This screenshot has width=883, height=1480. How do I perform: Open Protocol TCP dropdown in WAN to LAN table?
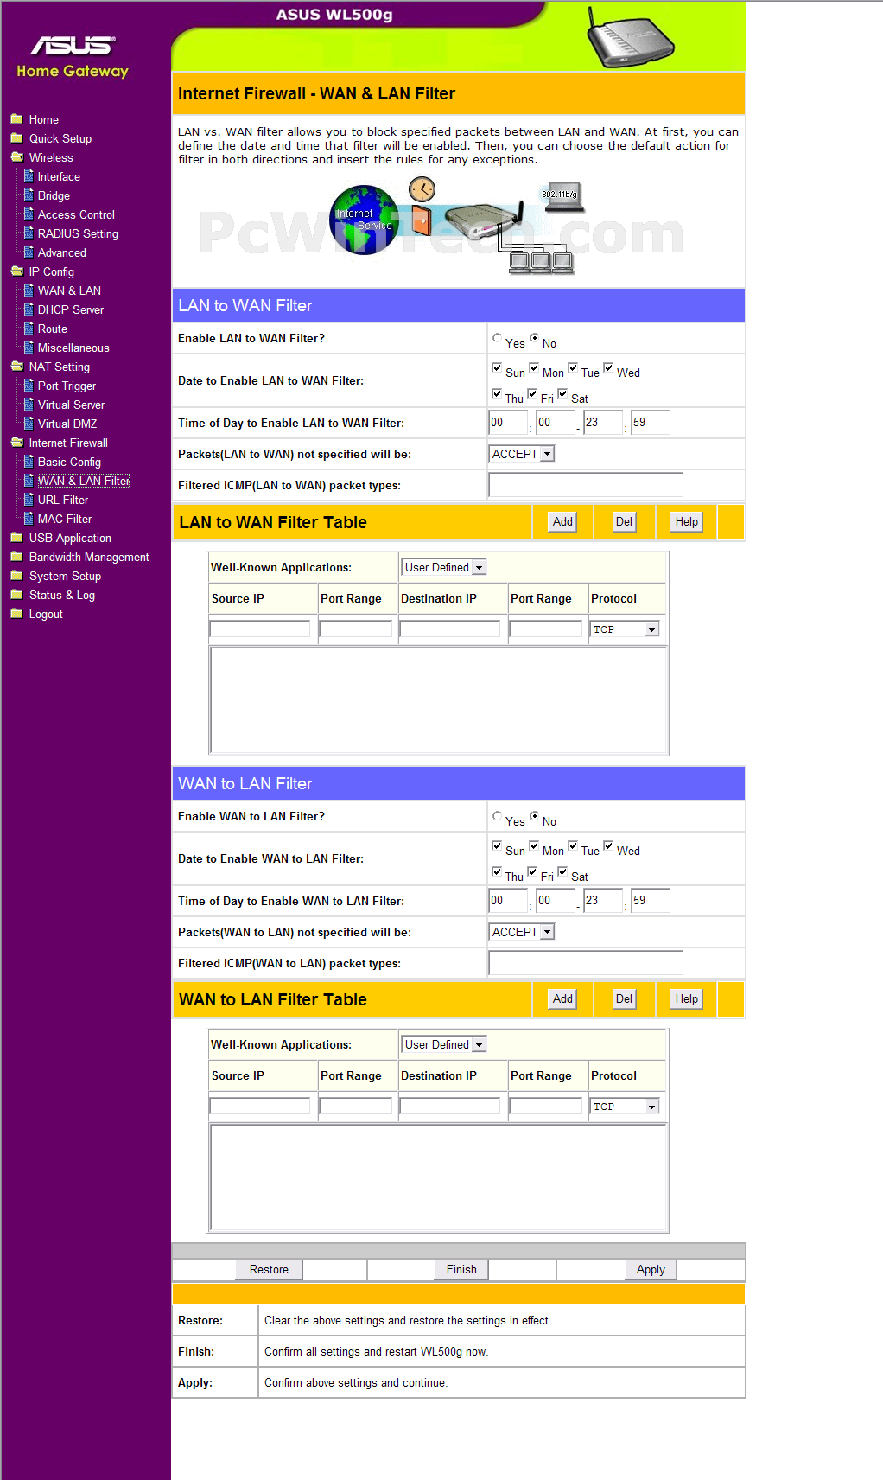tap(626, 1107)
